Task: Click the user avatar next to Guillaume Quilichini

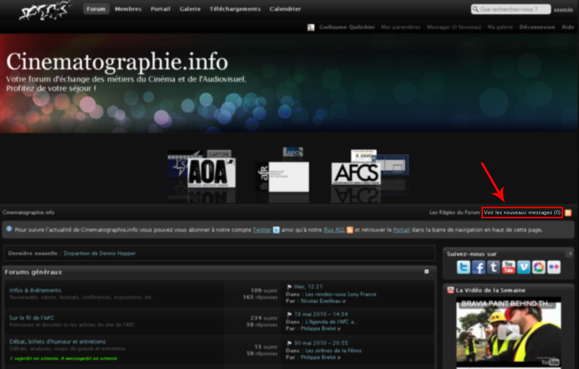Action: [x=311, y=27]
